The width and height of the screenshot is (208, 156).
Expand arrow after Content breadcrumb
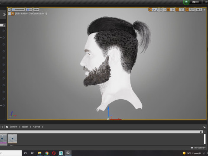click(x=20, y=127)
